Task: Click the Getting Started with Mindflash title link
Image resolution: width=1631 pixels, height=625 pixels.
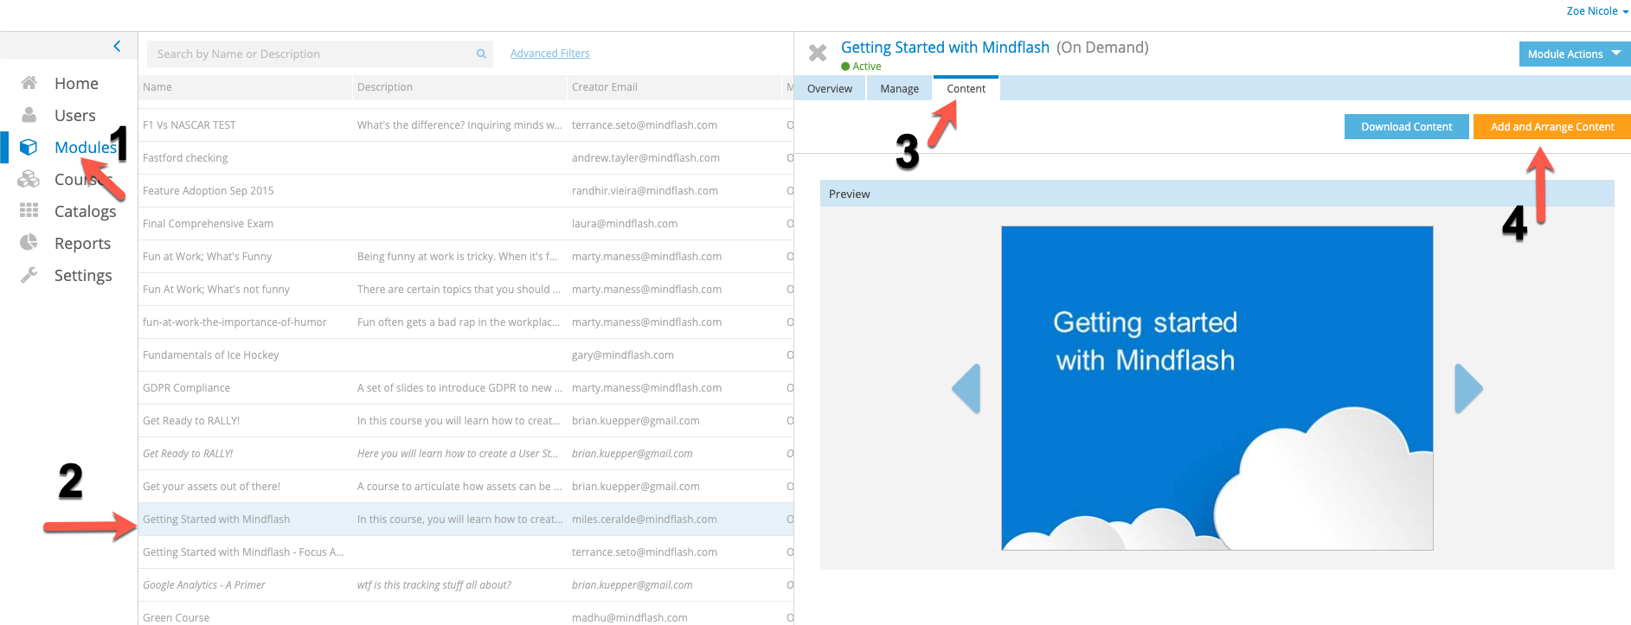Action: (x=945, y=48)
